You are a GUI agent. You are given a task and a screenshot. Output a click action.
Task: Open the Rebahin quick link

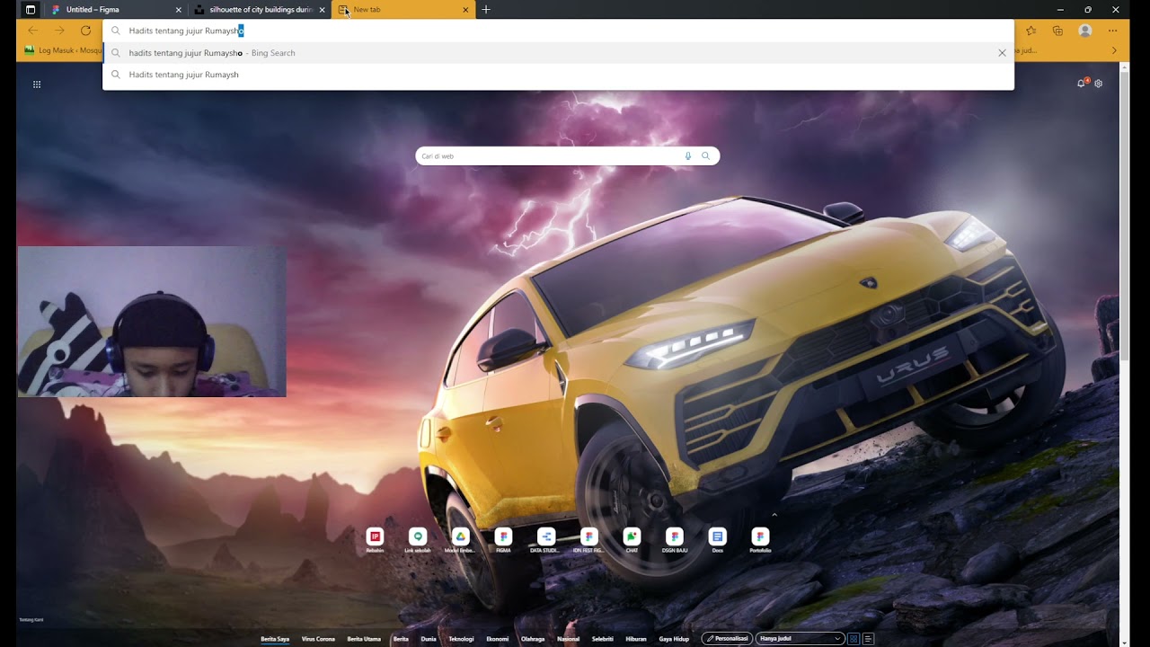375,540
